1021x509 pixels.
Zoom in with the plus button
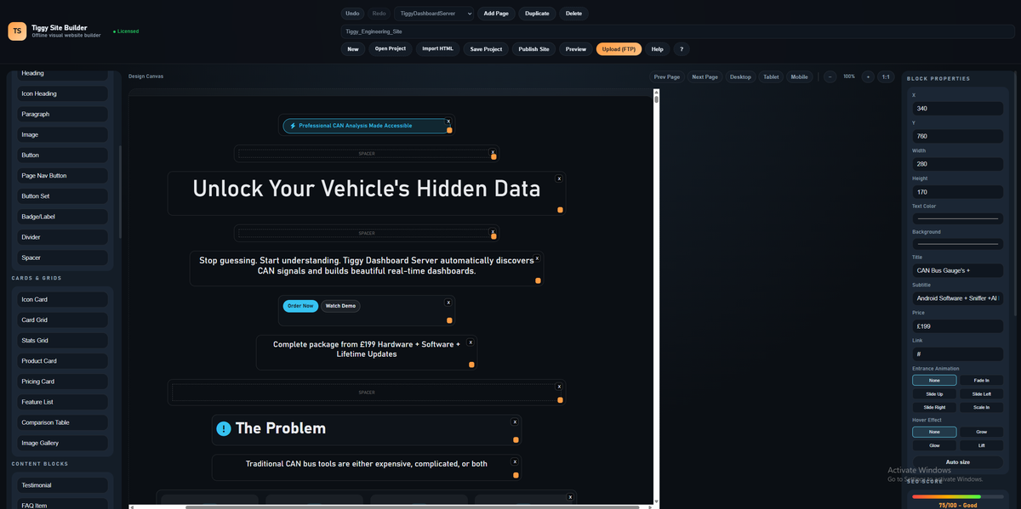[x=868, y=76]
